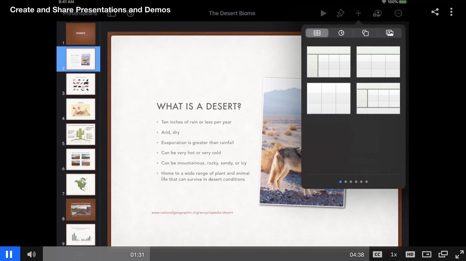Open the Format paintbrush panel
This screenshot has width=466, height=261.
click(x=340, y=13)
